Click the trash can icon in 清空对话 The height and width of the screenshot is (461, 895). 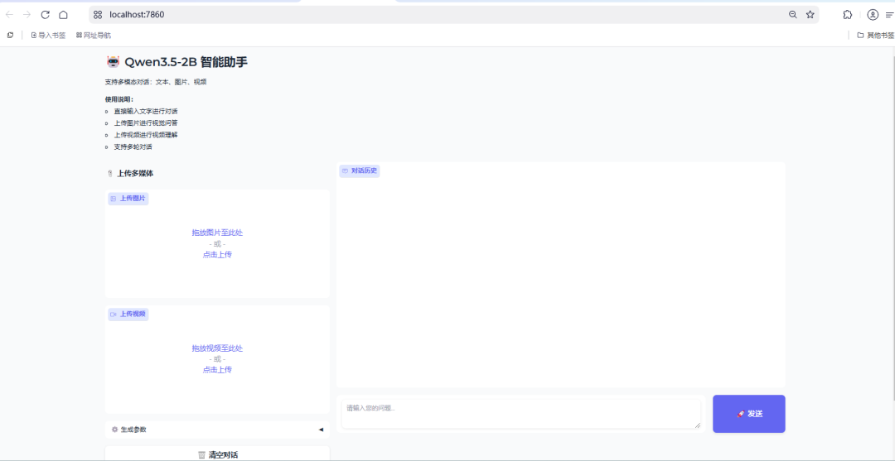(x=201, y=454)
